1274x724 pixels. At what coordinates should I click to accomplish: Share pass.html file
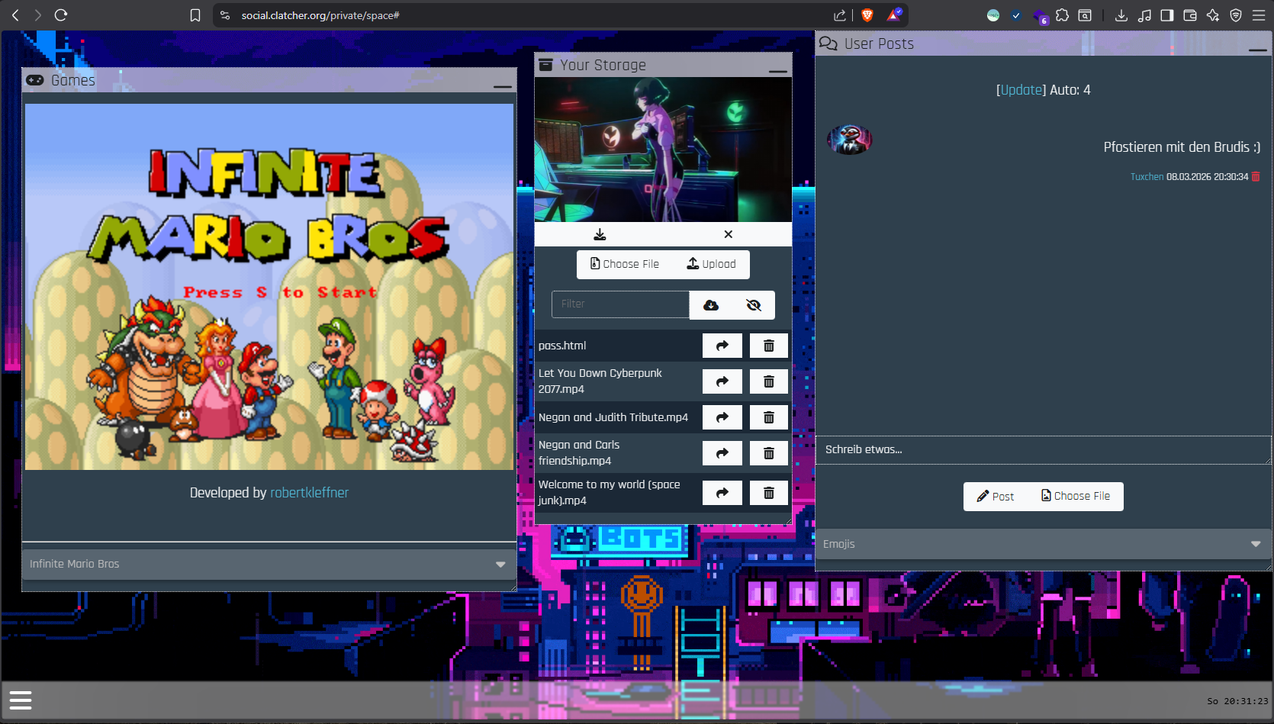(x=722, y=346)
